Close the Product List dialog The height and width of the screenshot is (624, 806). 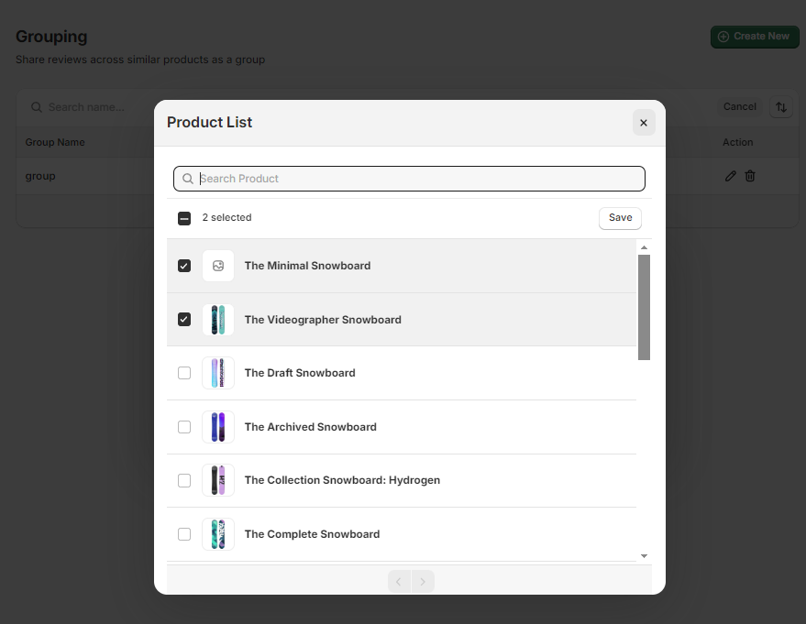(x=644, y=123)
